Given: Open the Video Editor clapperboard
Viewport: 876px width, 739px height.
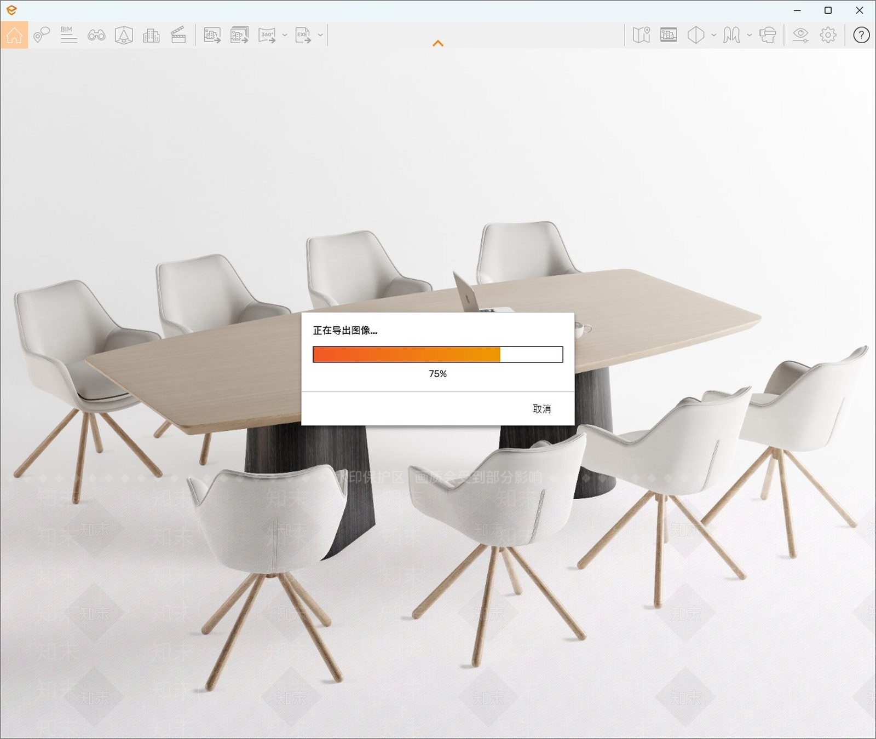Looking at the screenshot, I should tap(178, 35).
